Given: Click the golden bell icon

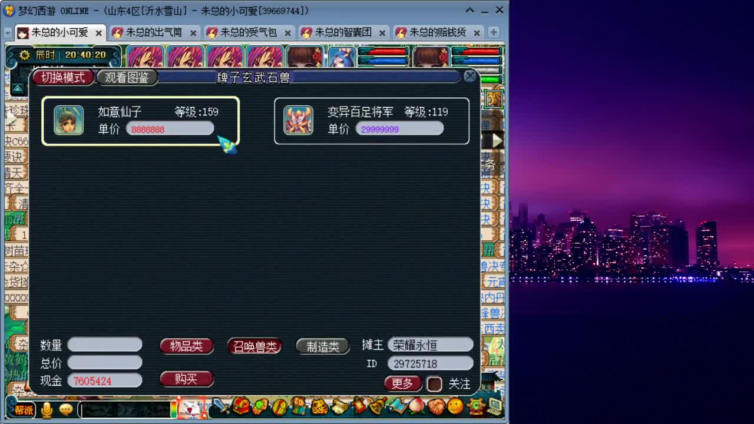Looking at the screenshot, I should [x=378, y=406].
